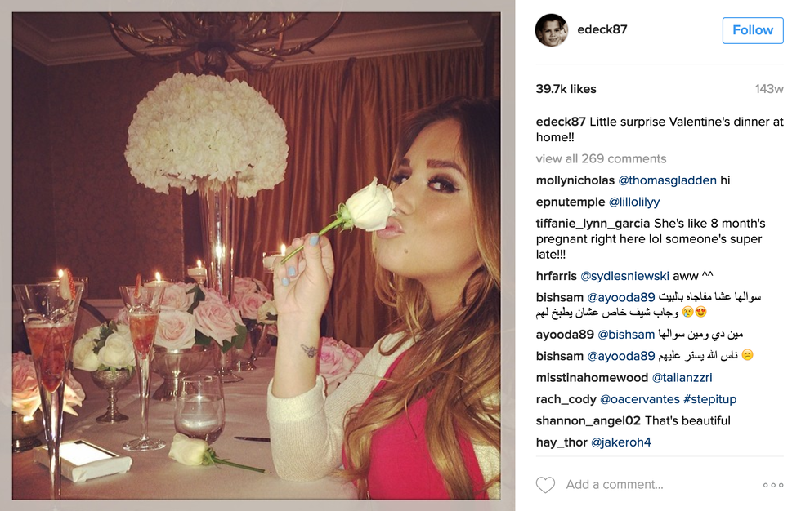
Task: Follow the edeck87 account
Action: coord(753,30)
